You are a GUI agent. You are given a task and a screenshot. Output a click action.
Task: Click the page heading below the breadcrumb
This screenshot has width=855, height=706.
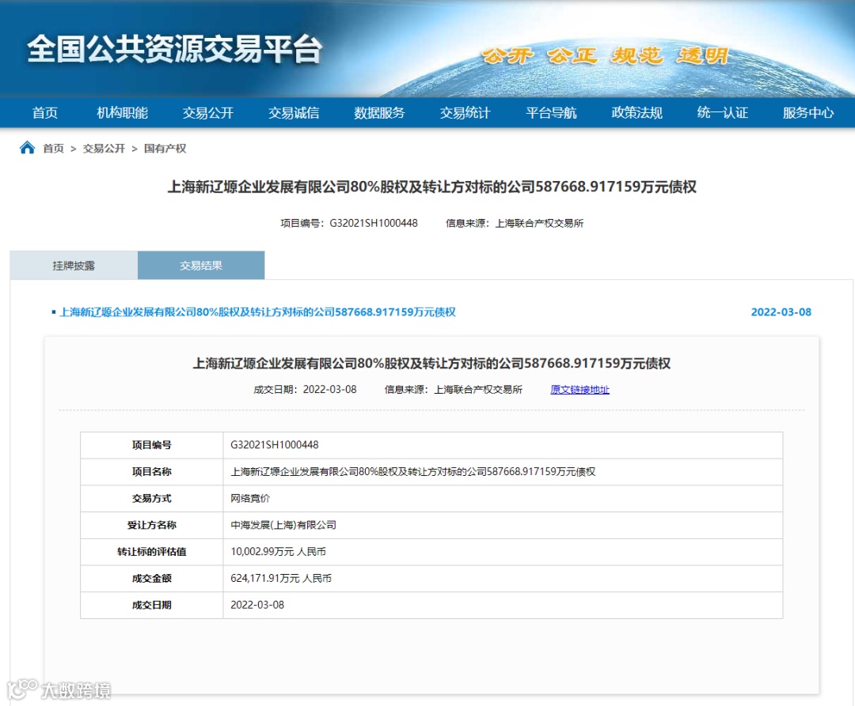click(x=431, y=187)
